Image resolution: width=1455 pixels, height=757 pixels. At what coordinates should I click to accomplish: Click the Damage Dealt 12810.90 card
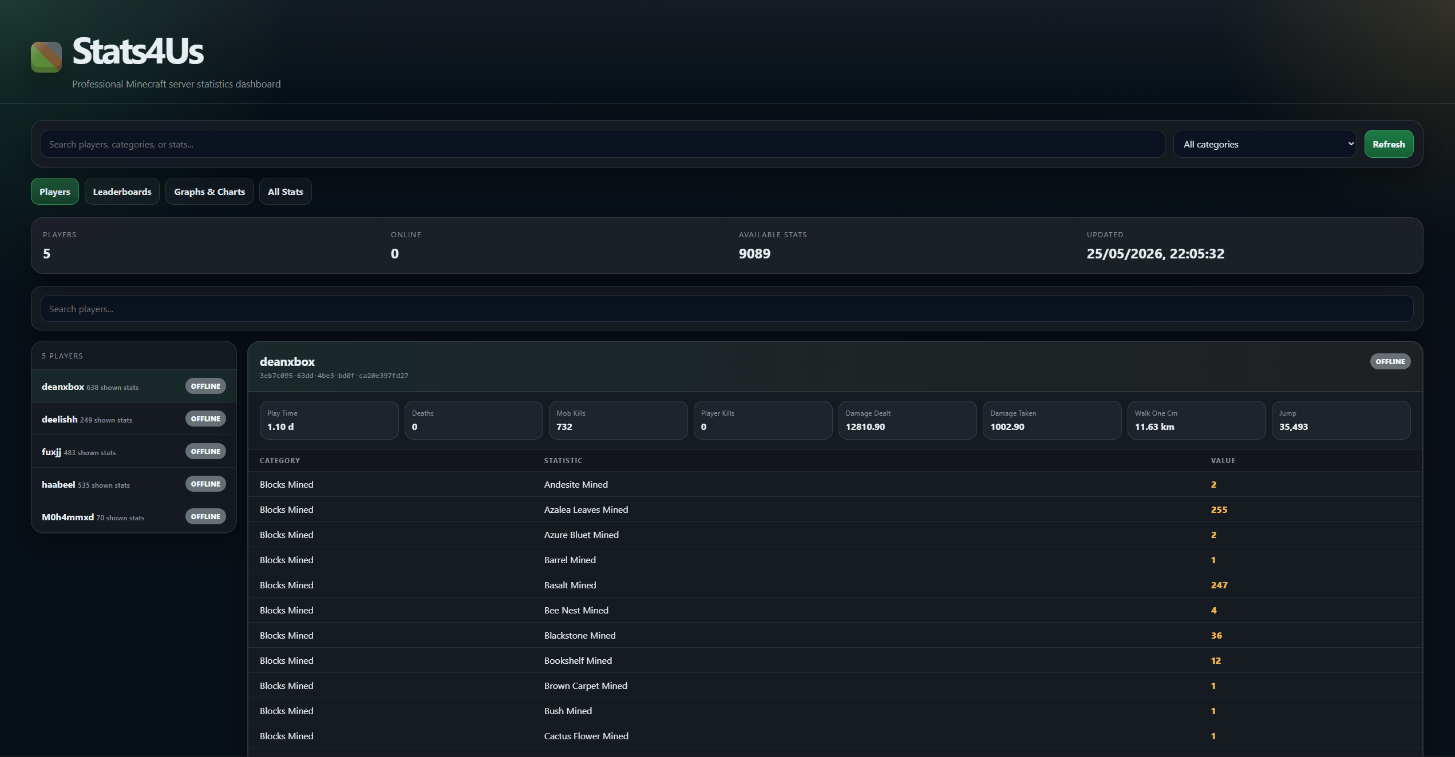click(907, 420)
